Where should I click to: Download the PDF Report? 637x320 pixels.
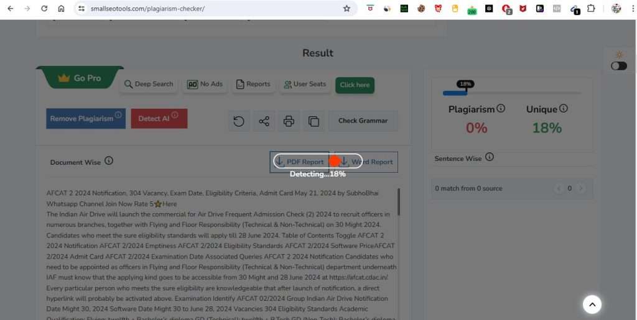(x=299, y=162)
